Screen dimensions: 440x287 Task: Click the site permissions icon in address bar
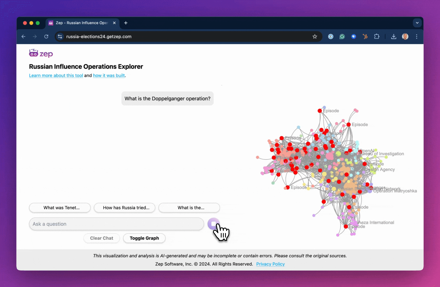(x=60, y=36)
